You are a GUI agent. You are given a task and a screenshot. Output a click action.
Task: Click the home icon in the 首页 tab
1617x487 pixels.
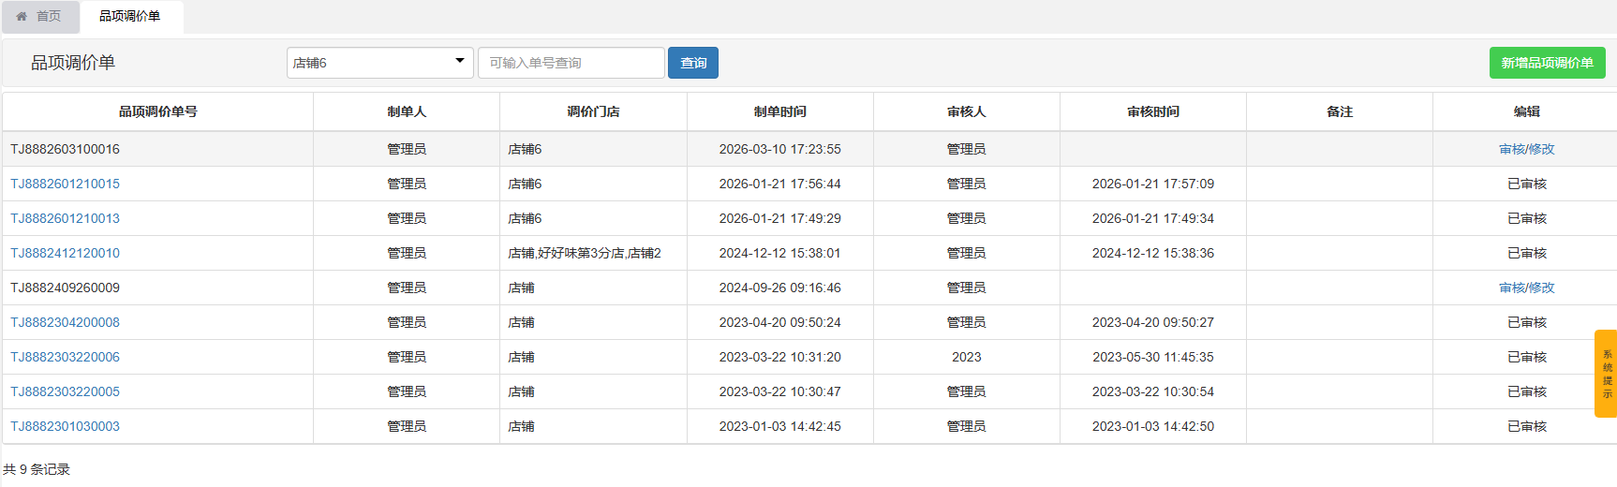[x=22, y=17]
